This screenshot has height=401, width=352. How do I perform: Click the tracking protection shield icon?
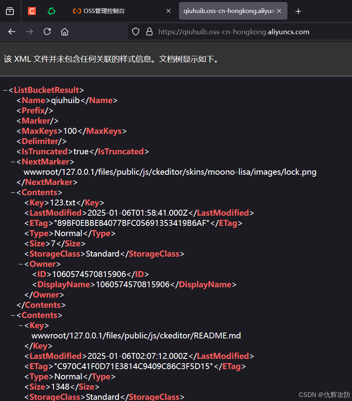(136, 32)
